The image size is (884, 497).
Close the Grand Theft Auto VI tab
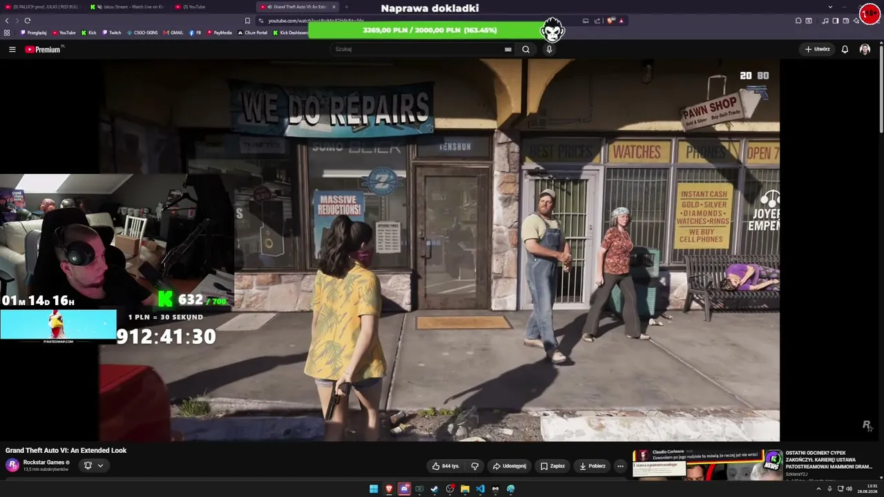coord(334,7)
